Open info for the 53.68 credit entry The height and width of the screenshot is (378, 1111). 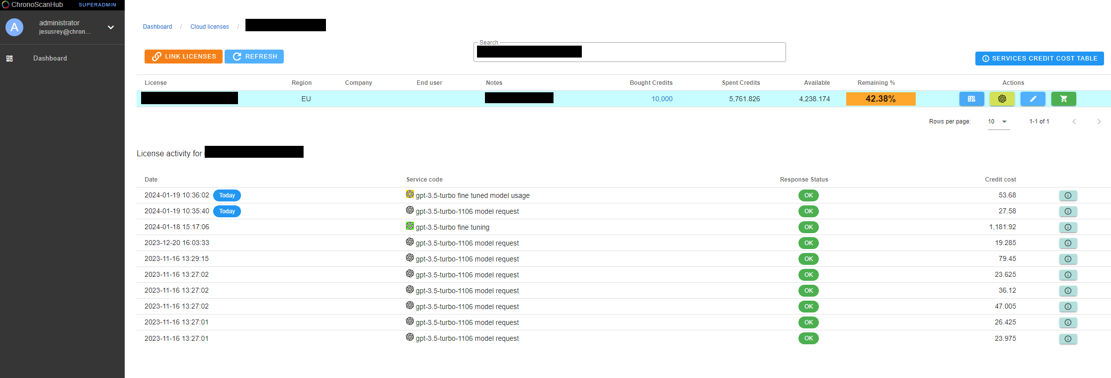pos(1068,195)
